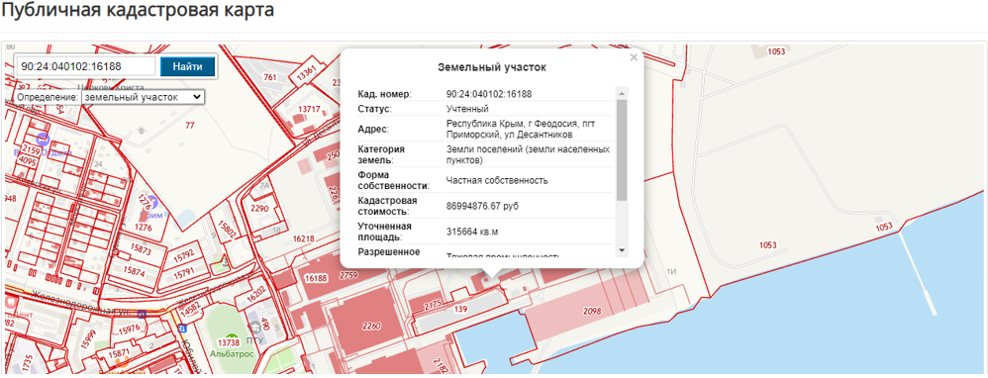Click parcel label 2759 on map

click(x=348, y=276)
